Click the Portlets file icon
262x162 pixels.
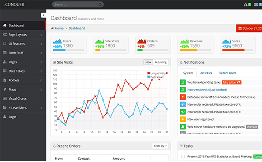coord(5,80)
